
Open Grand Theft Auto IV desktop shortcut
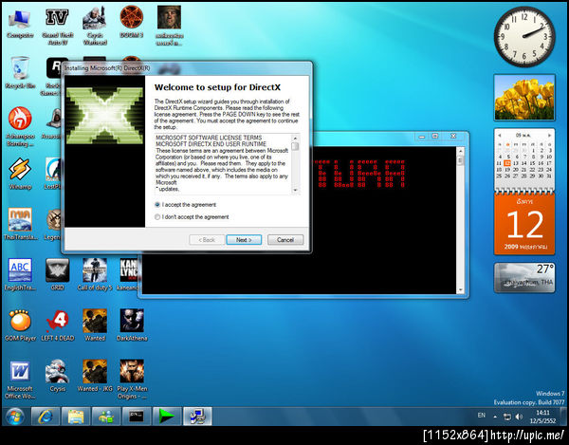(57, 27)
